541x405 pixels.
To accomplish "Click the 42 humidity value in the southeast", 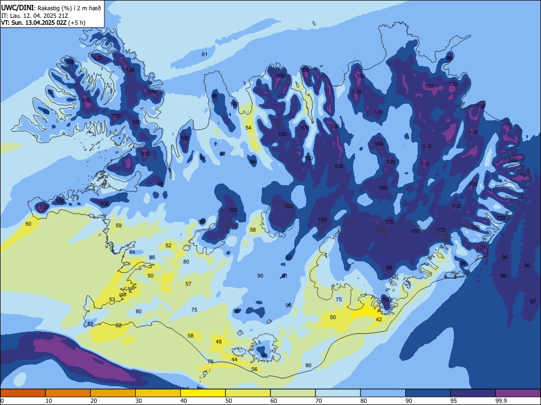I will pyautogui.click(x=379, y=319).
